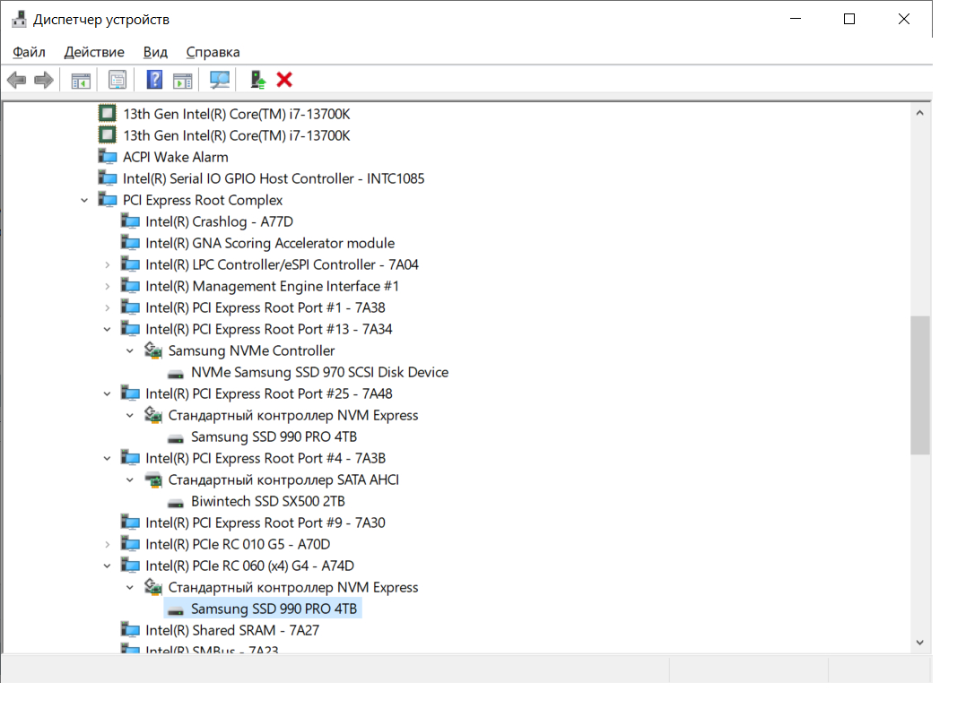Click the scroll up arrow of the device tree
The image size is (957, 717).
[919, 113]
